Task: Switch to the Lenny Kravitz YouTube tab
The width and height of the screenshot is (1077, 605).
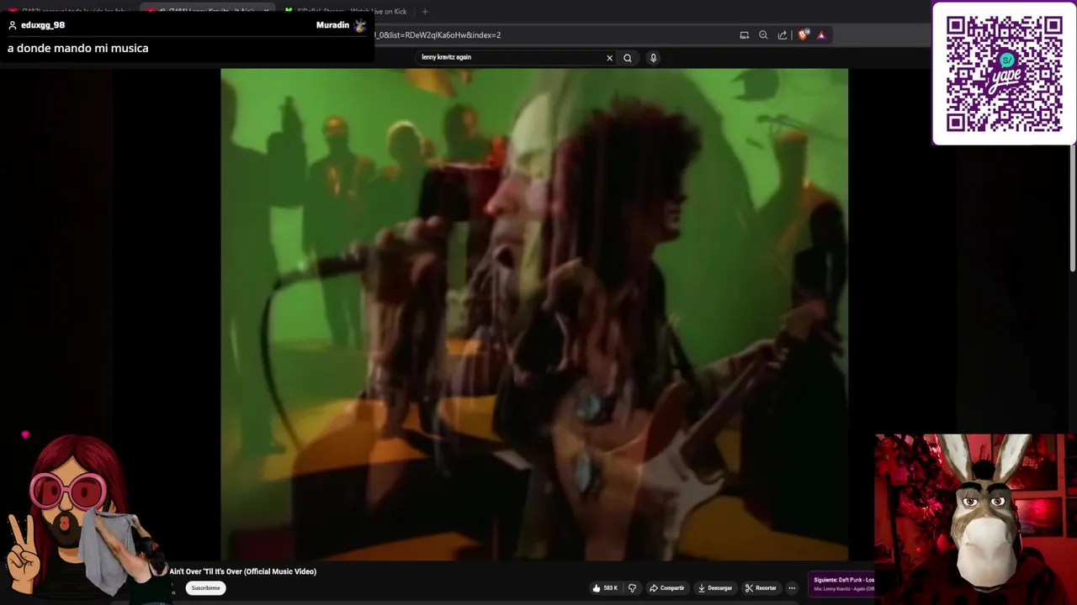Action: (206, 12)
